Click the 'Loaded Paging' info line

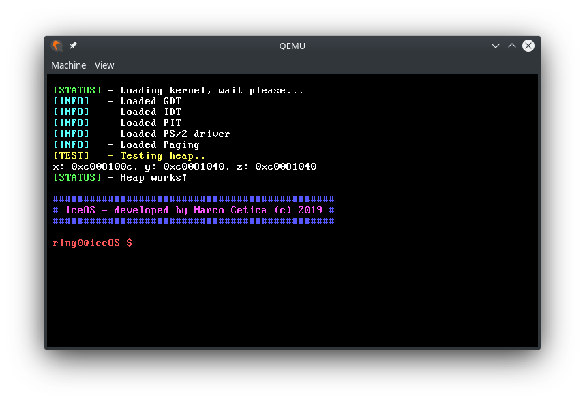(160, 144)
